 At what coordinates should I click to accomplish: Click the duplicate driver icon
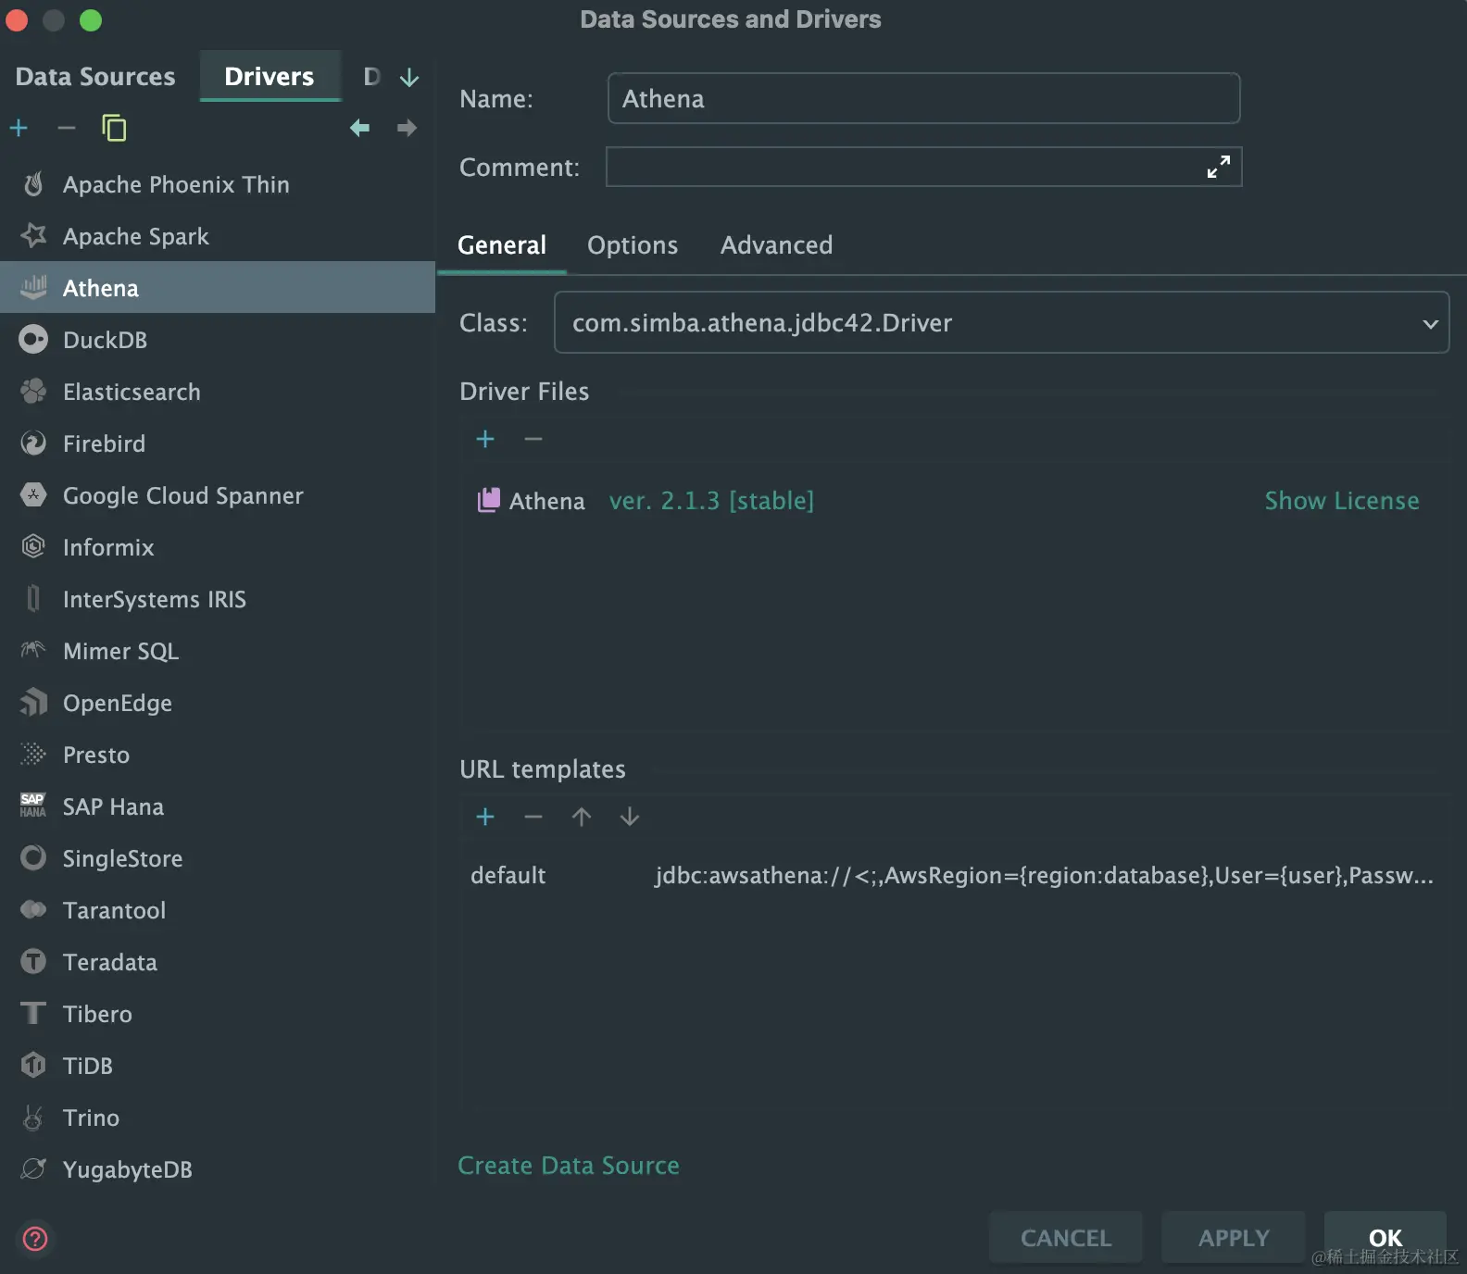[x=114, y=128]
